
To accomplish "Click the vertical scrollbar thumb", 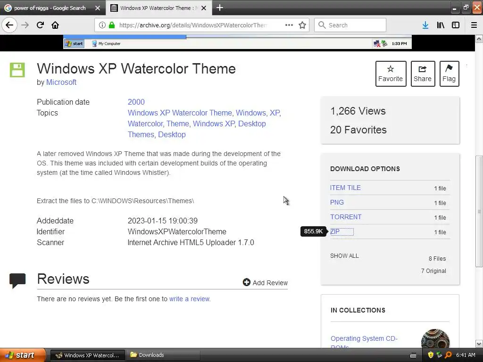I will click(x=479, y=212).
